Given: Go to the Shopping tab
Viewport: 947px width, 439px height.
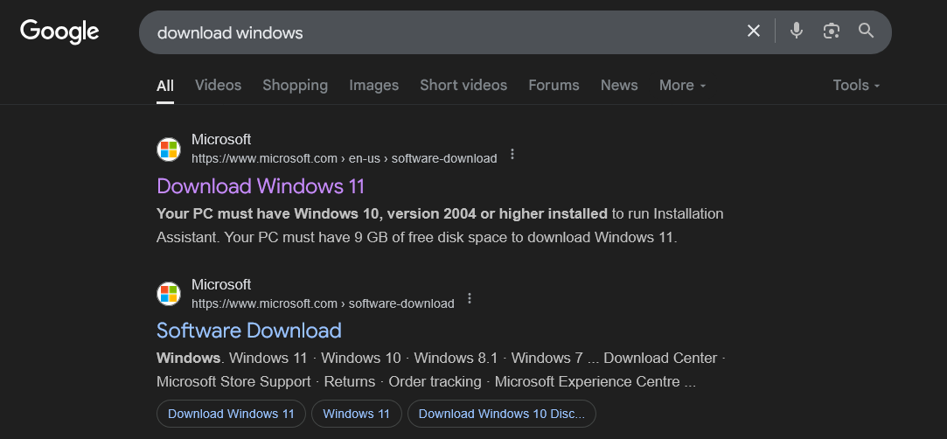Looking at the screenshot, I should pos(295,85).
